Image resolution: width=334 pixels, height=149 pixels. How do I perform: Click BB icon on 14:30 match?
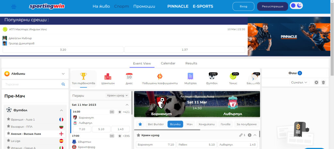pyautogui.click(x=112, y=112)
